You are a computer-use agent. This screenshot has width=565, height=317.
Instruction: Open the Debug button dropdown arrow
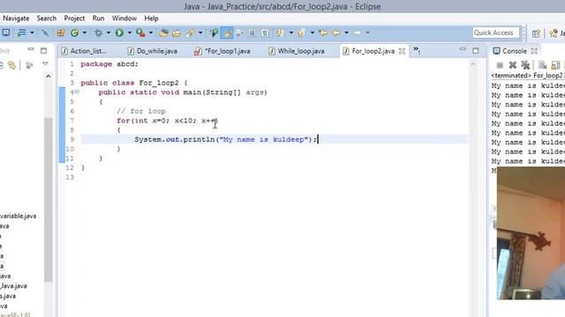[x=108, y=33]
